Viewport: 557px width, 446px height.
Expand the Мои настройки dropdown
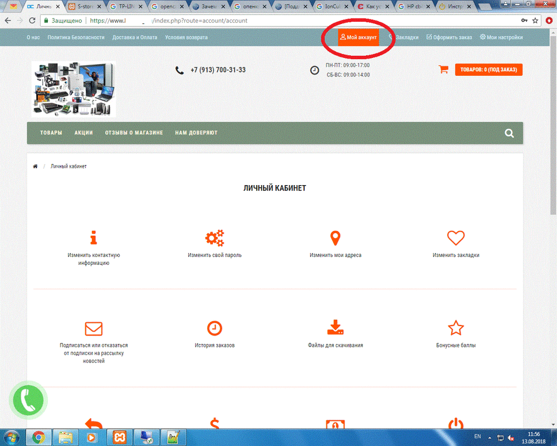[x=501, y=37]
